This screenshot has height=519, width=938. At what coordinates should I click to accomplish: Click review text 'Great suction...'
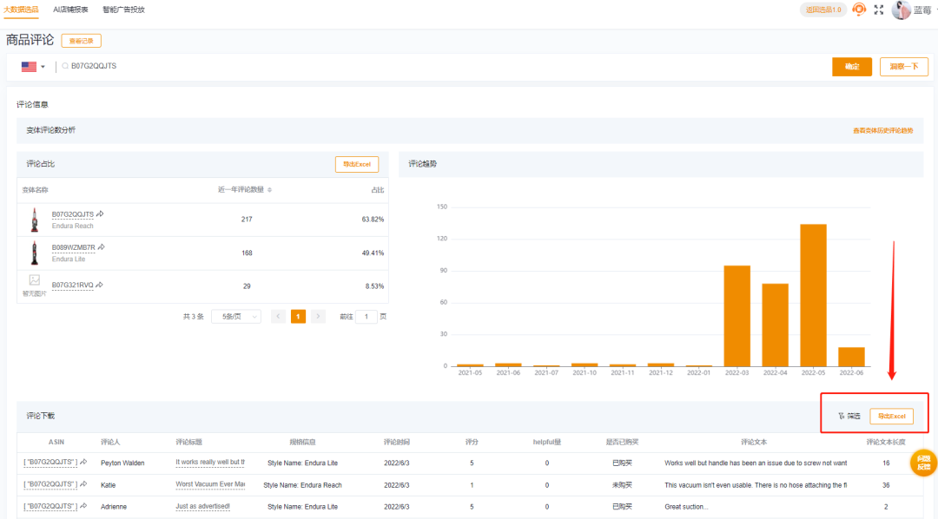click(x=686, y=507)
